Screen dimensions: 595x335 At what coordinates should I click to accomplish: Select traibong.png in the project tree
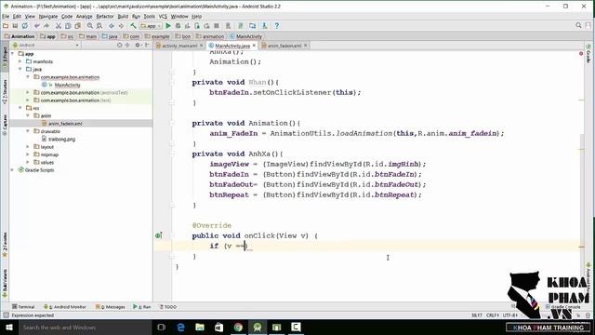coord(62,139)
